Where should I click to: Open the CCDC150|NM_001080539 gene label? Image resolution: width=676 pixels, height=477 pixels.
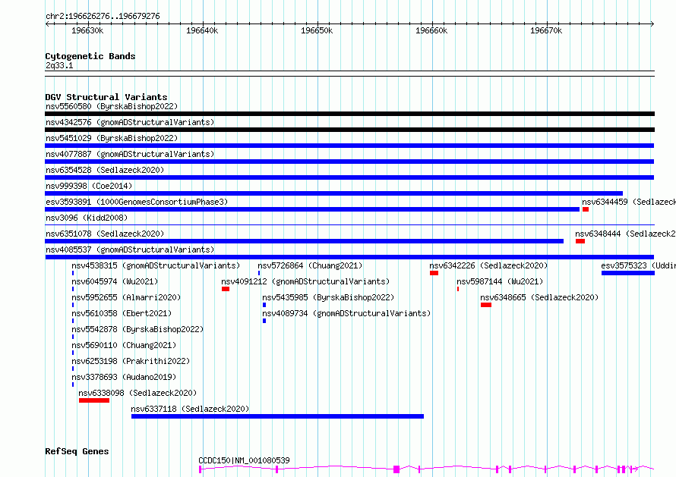244,460
